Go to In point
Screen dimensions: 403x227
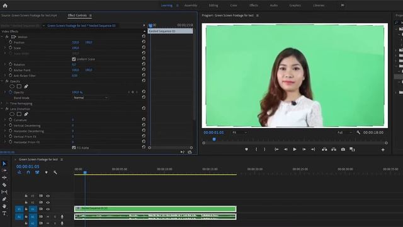click(x=276, y=149)
